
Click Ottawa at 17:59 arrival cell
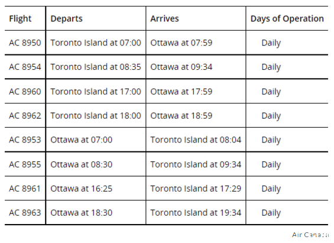click(181, 92)
